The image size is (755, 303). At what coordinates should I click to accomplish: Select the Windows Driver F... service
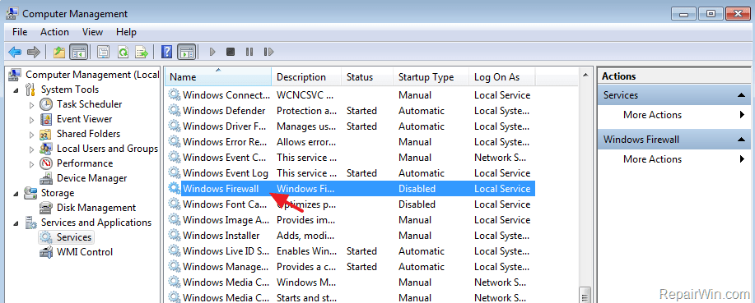(x=224, y=126)
